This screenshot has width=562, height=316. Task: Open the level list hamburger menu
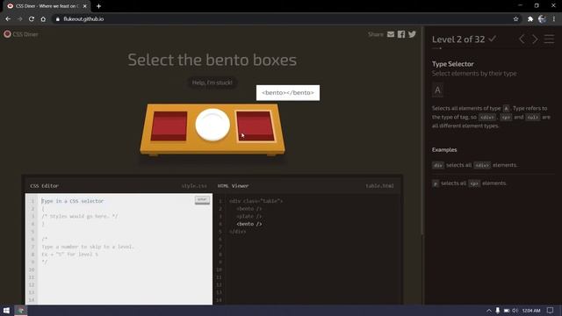click(549, 39)
